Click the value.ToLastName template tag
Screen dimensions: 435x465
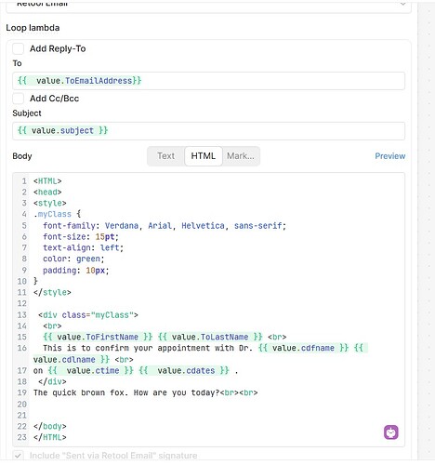click(x=210, y=337)
